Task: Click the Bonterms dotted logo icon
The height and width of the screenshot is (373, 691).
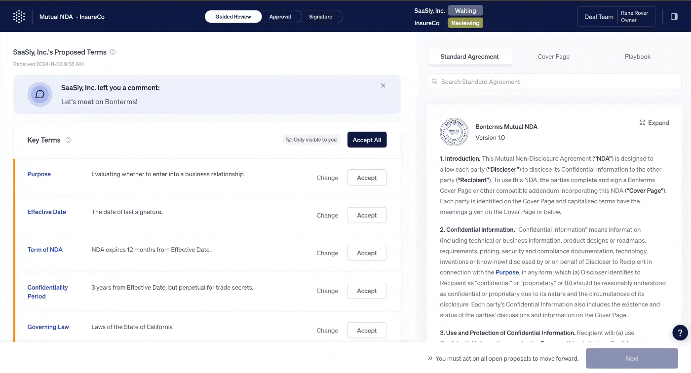Action: click(19, 16)
